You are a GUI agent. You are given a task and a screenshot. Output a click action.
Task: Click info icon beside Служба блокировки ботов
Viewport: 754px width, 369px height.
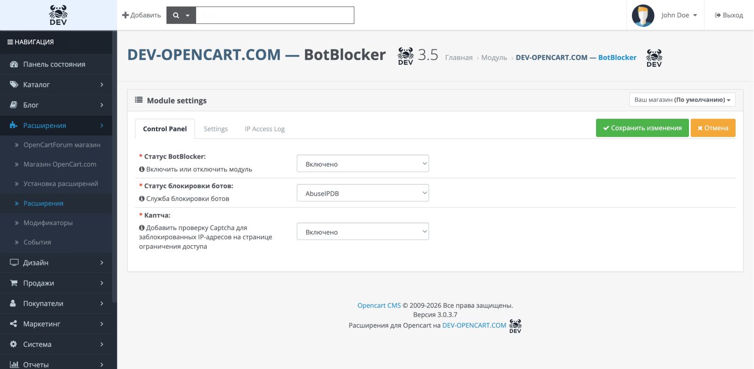tap(142, 199)
